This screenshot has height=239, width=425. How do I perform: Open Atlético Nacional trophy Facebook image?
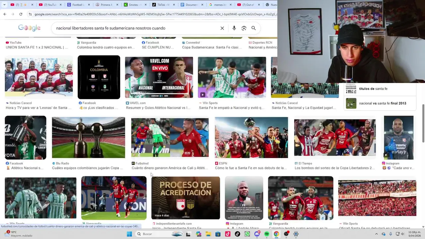pos(26,137)
